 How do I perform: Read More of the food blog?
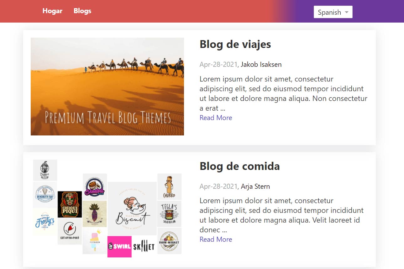coord(216,240)
